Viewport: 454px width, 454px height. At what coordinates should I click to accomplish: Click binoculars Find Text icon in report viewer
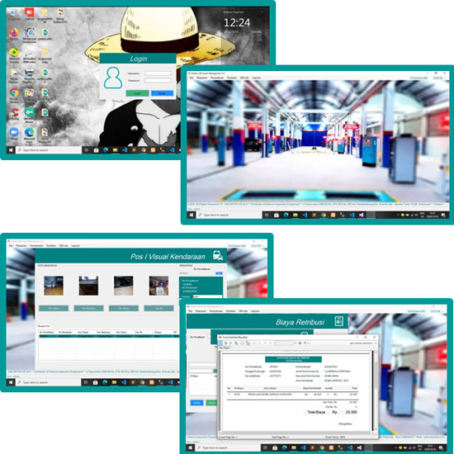click(300, 343)
